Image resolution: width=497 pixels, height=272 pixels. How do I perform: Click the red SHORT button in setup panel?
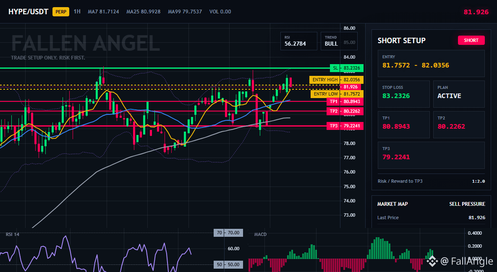tap(471, 40)
